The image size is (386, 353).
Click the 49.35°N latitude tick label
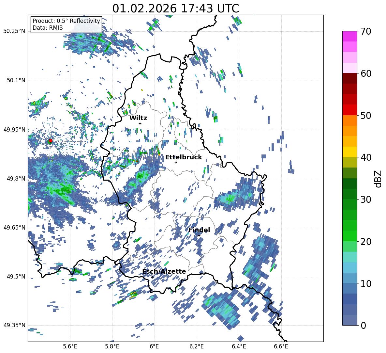pos(14,325)
